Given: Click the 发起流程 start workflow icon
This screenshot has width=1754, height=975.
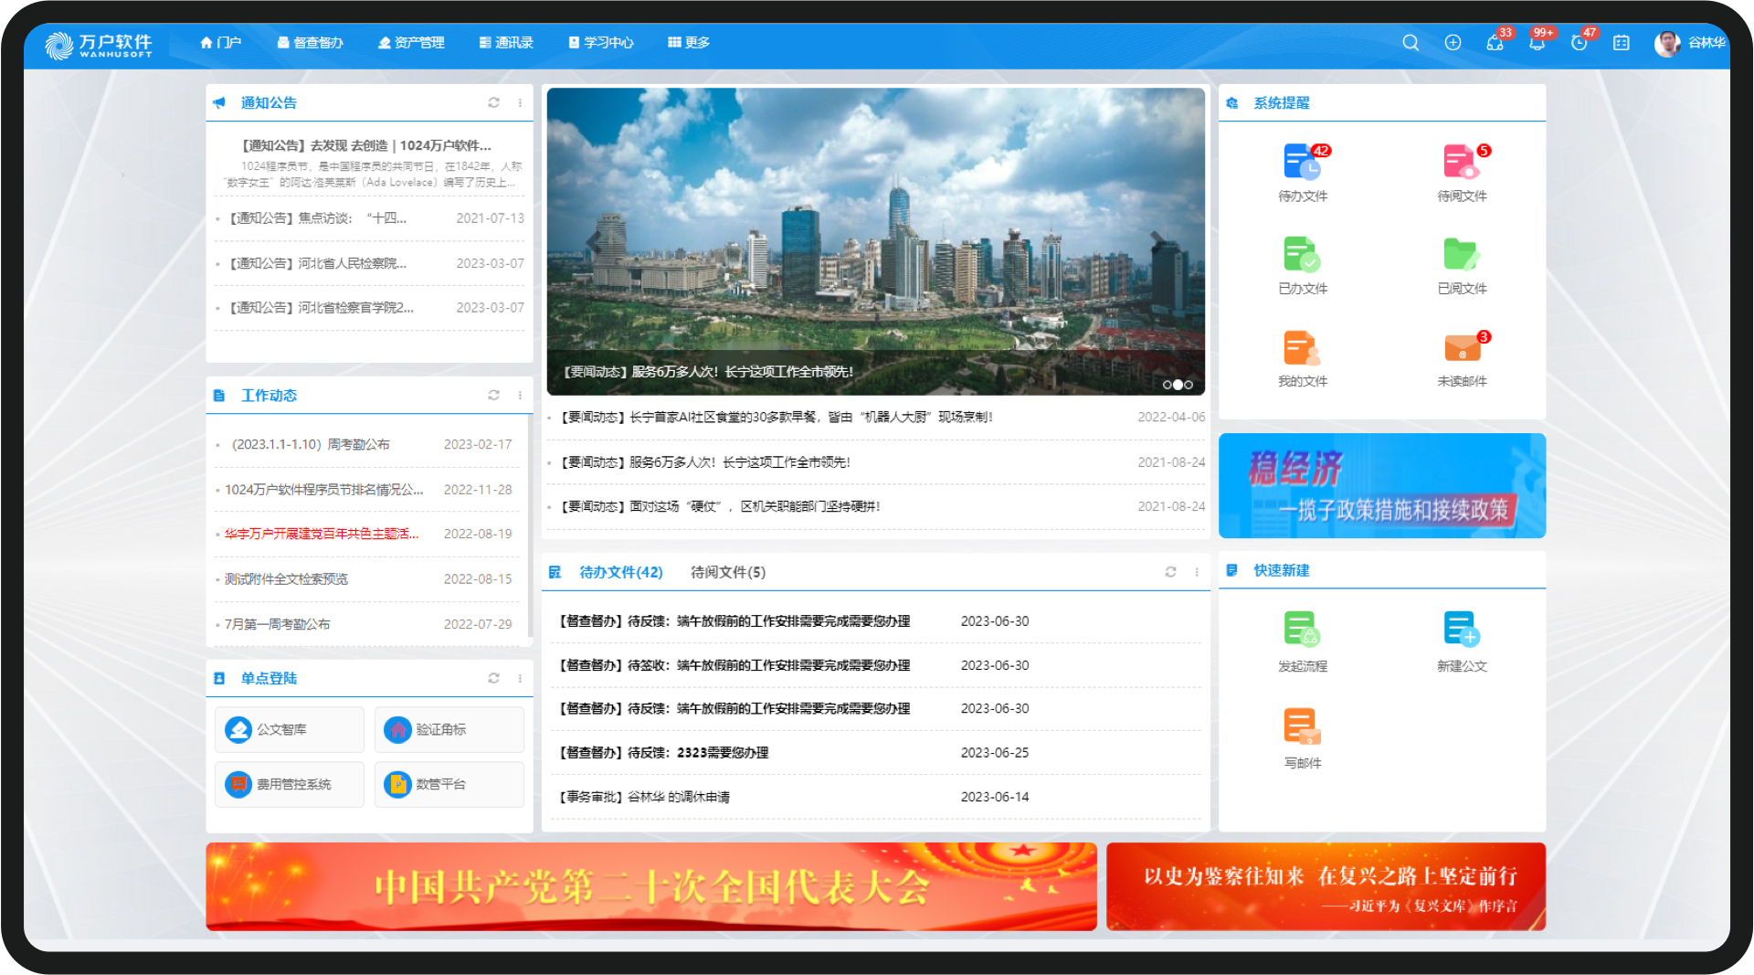Looking at the screenshot, I should tap(1302, 630).
